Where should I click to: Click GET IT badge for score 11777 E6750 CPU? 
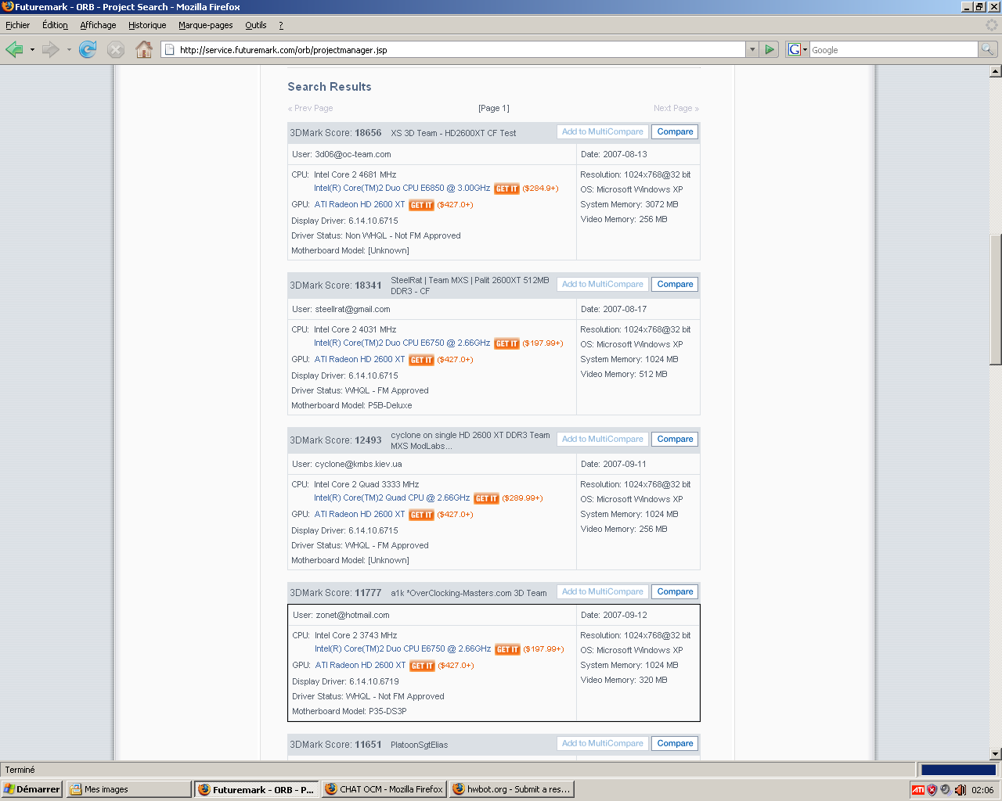tap(507, 649)
